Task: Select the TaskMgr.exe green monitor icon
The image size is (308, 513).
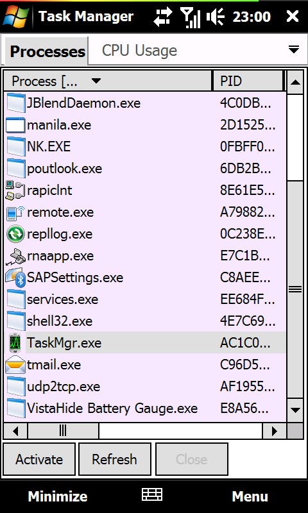Action: (x=15, y=343)
